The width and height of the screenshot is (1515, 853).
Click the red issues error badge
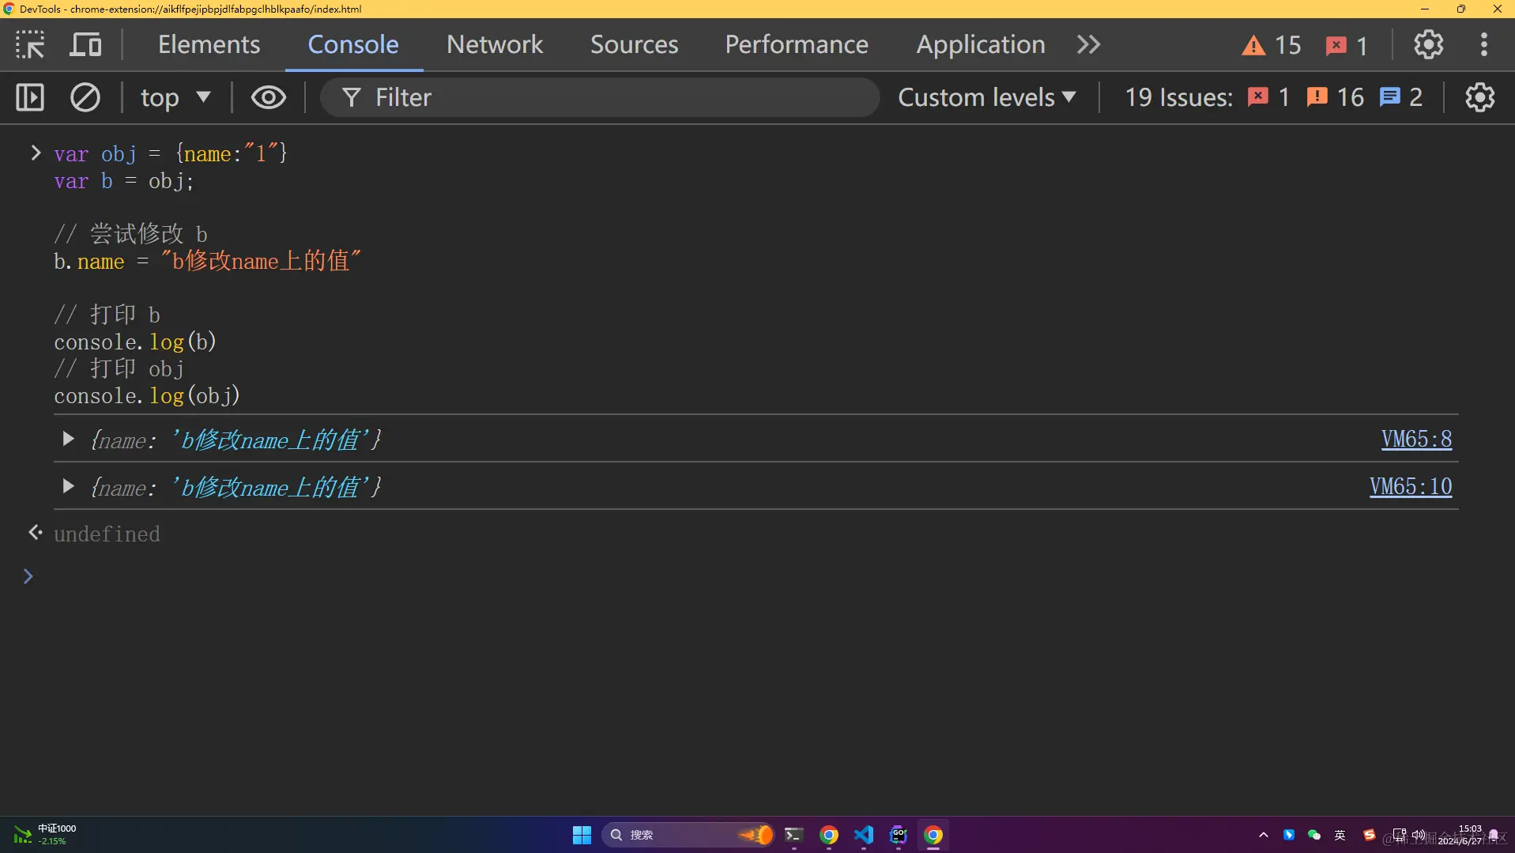[1268, 97]
